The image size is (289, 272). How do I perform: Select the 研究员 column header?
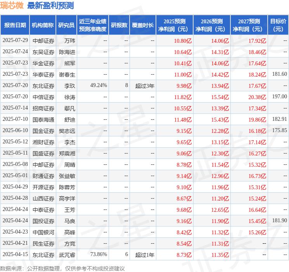point(66,25)
